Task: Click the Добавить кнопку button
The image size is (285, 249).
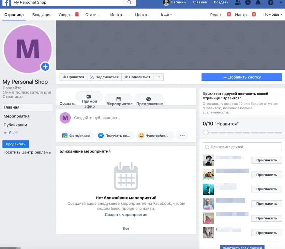Action: point(242,77)
